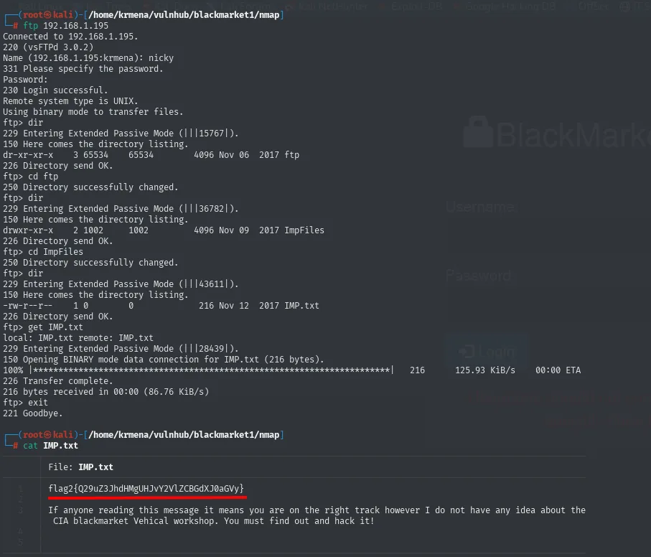Click the 'ftp> cd ImpFiles' command
The height and width of the screenshot is (557, 651).
pyautogui.click(x=43, y=253)
